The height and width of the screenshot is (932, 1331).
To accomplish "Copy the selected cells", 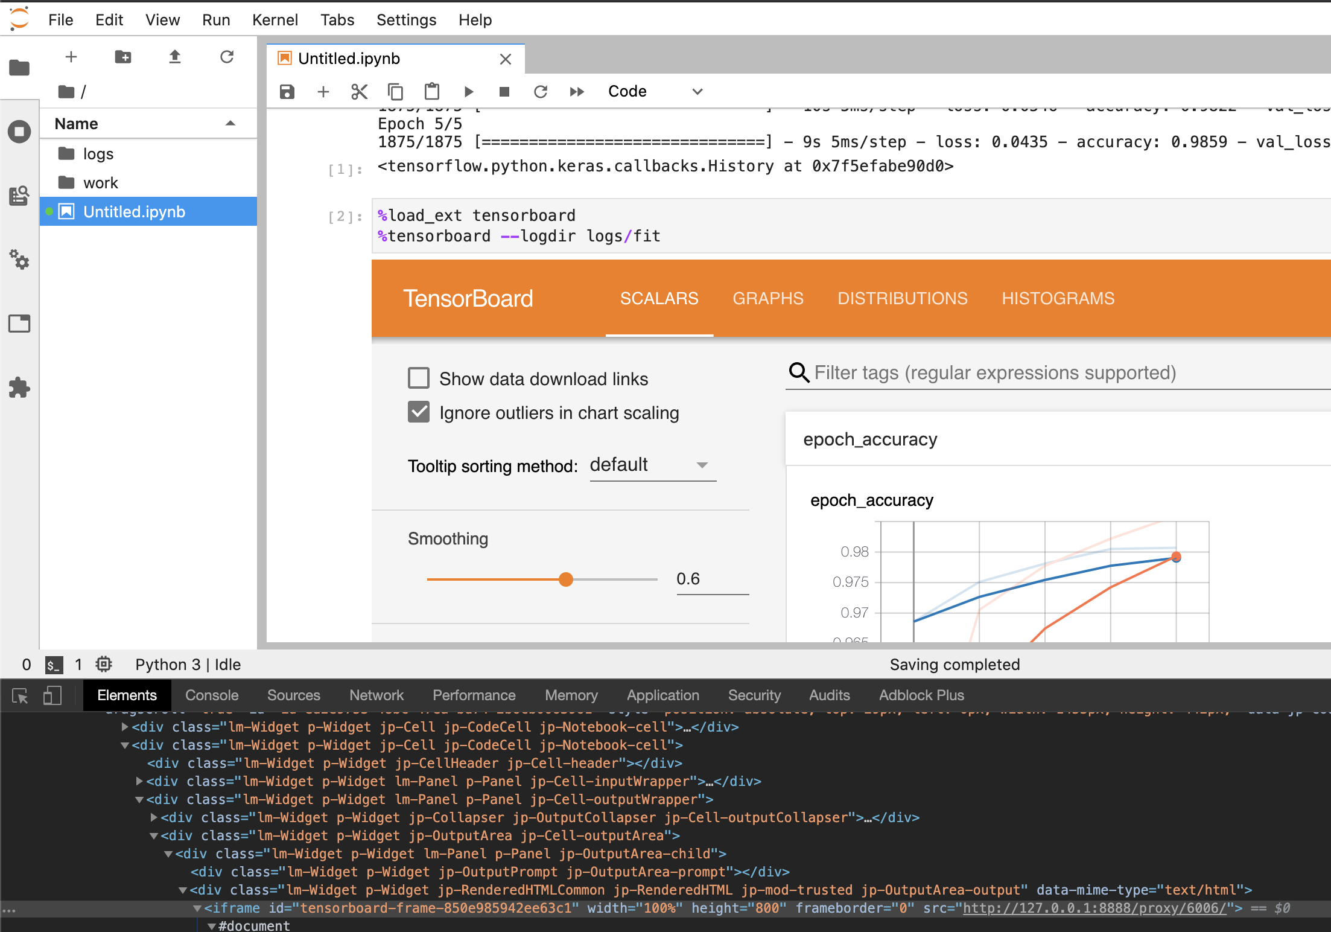I will (396, 92).
